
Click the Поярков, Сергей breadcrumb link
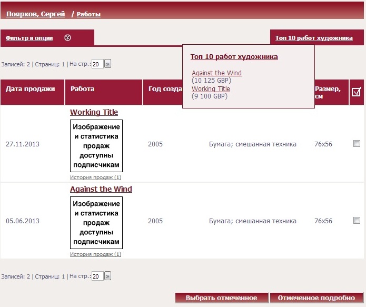pyautogui.click(x=35, y=14)
